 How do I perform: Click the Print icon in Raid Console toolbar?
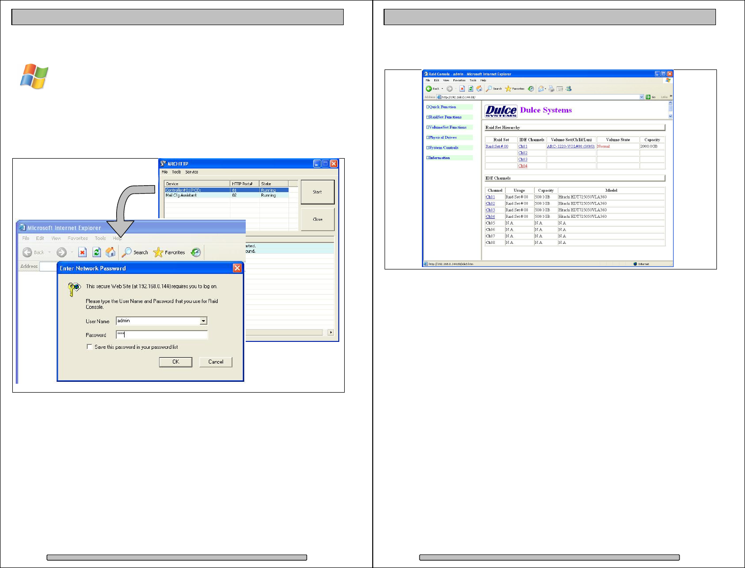point(551,89)
